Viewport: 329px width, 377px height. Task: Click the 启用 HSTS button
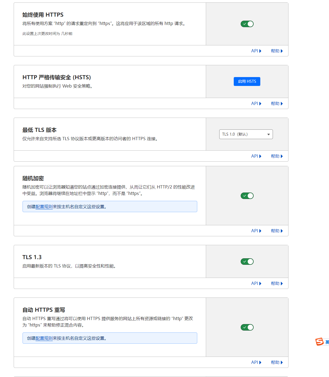click(x=247, y=81)
